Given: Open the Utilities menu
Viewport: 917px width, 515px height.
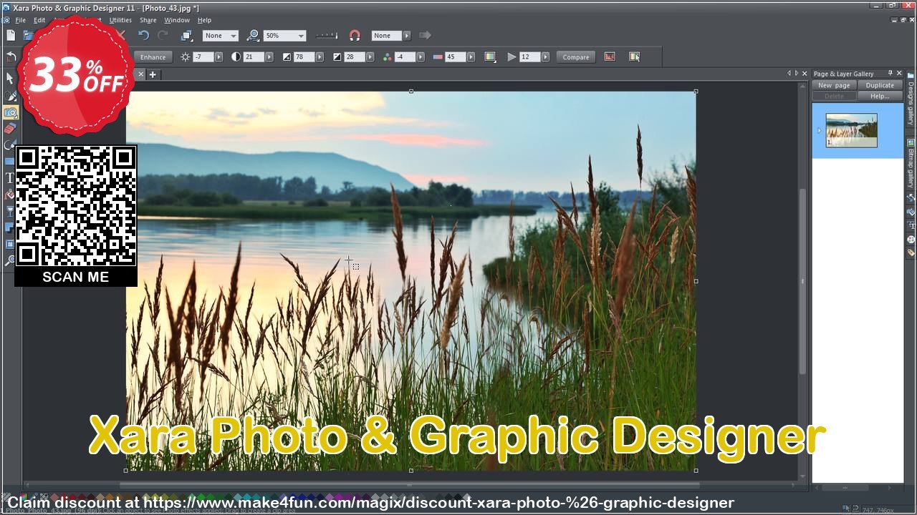Looking at the screenshot, I should pyautogui.click(x=120, y=20).
